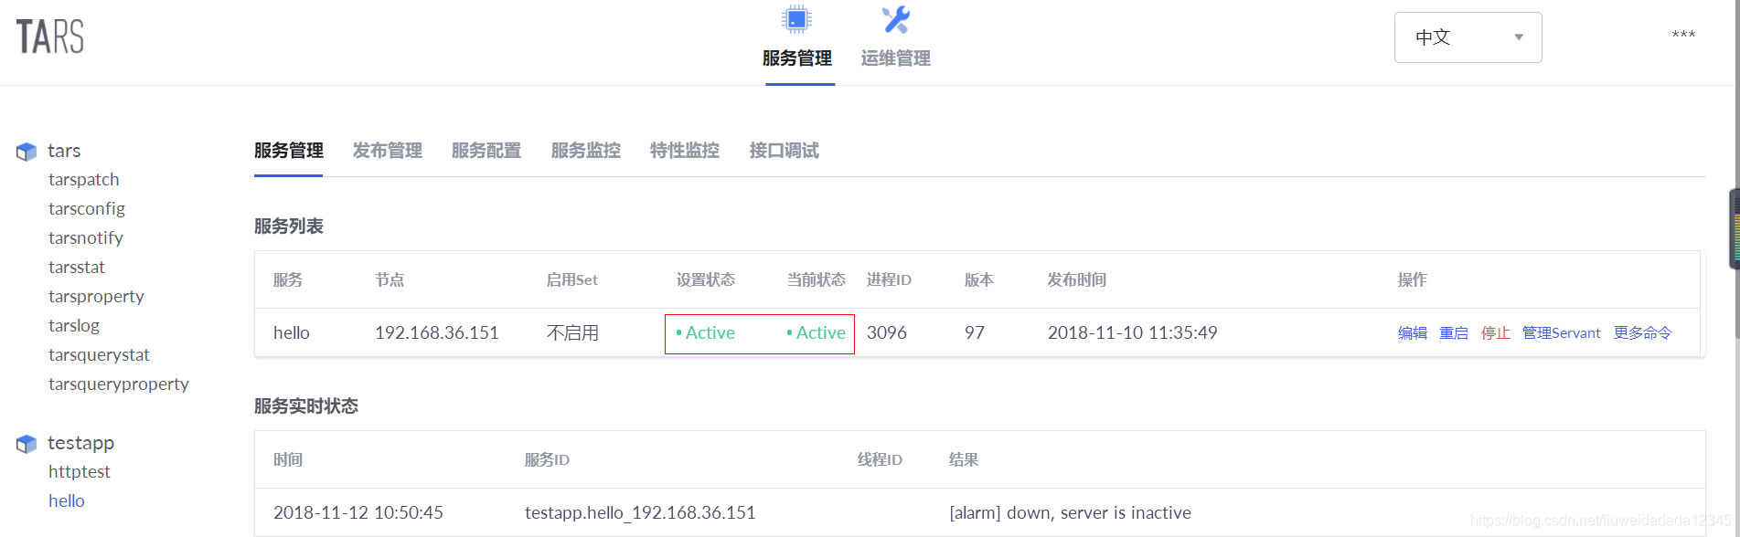Select tarsproperty in the tree
Screen dimensions: 1740x537
96,297
